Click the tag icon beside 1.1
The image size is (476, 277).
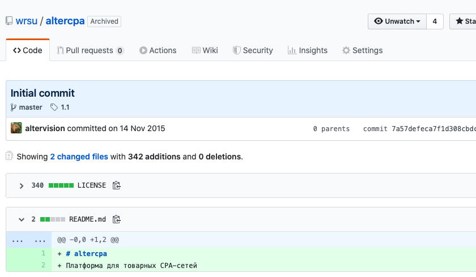click(x=54, y=107)
